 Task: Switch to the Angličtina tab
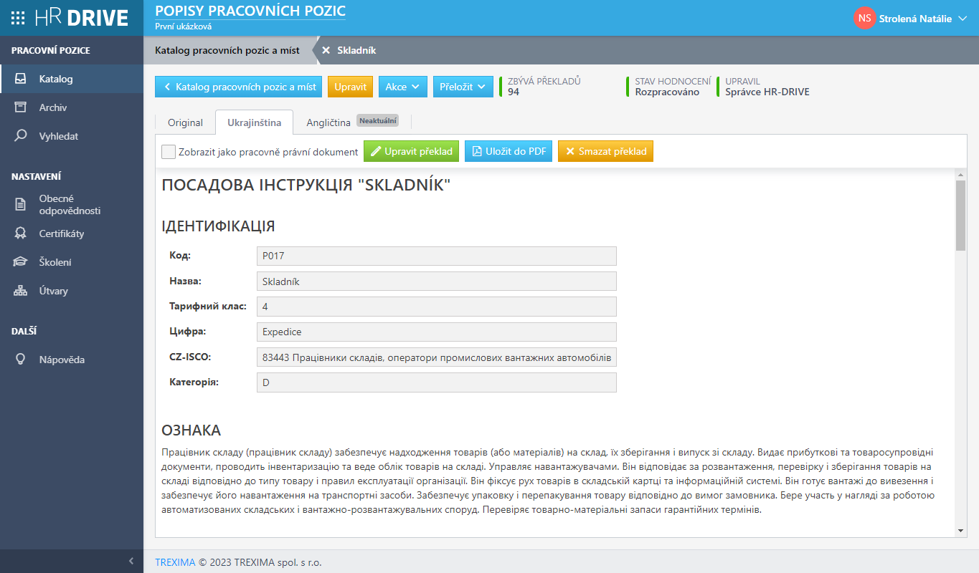point(328,122)
